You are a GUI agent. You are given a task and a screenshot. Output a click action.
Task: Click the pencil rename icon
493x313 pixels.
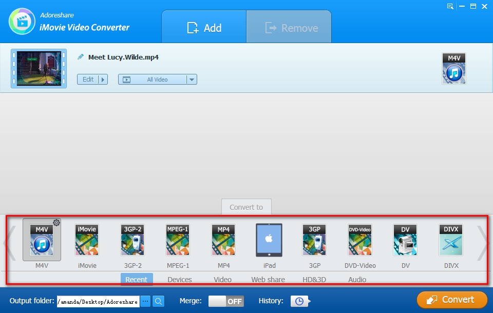(81, 57)
